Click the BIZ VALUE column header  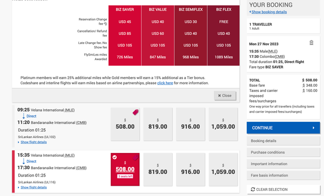[158, 10]
